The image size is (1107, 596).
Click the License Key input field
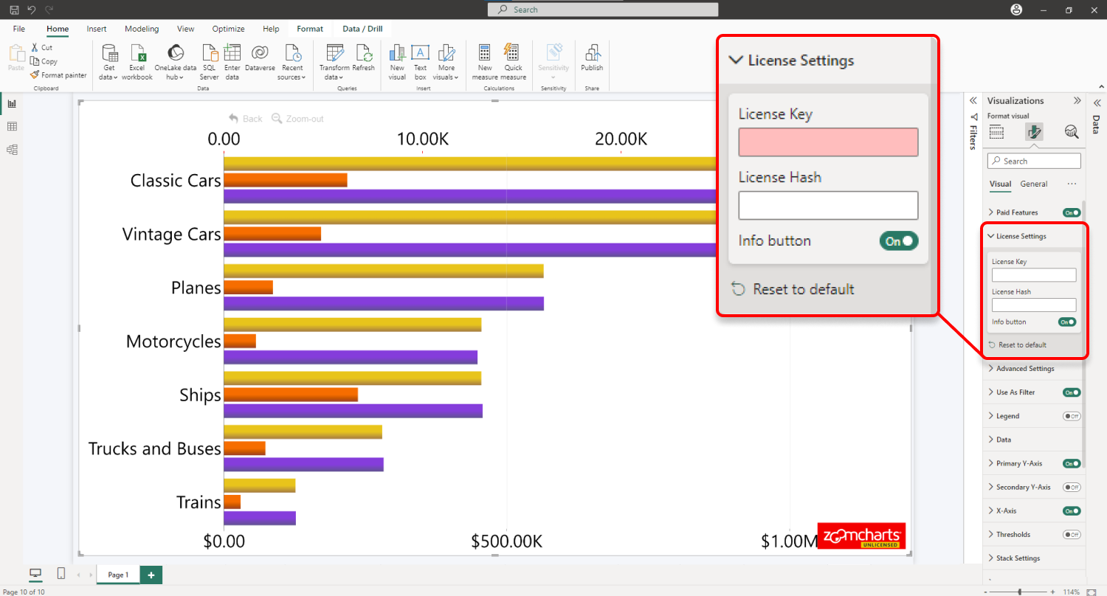coord(1033,275)
